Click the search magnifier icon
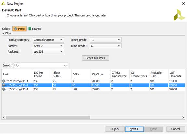The width and height of the screenshot is (187, 134). [x=16, y=65]
